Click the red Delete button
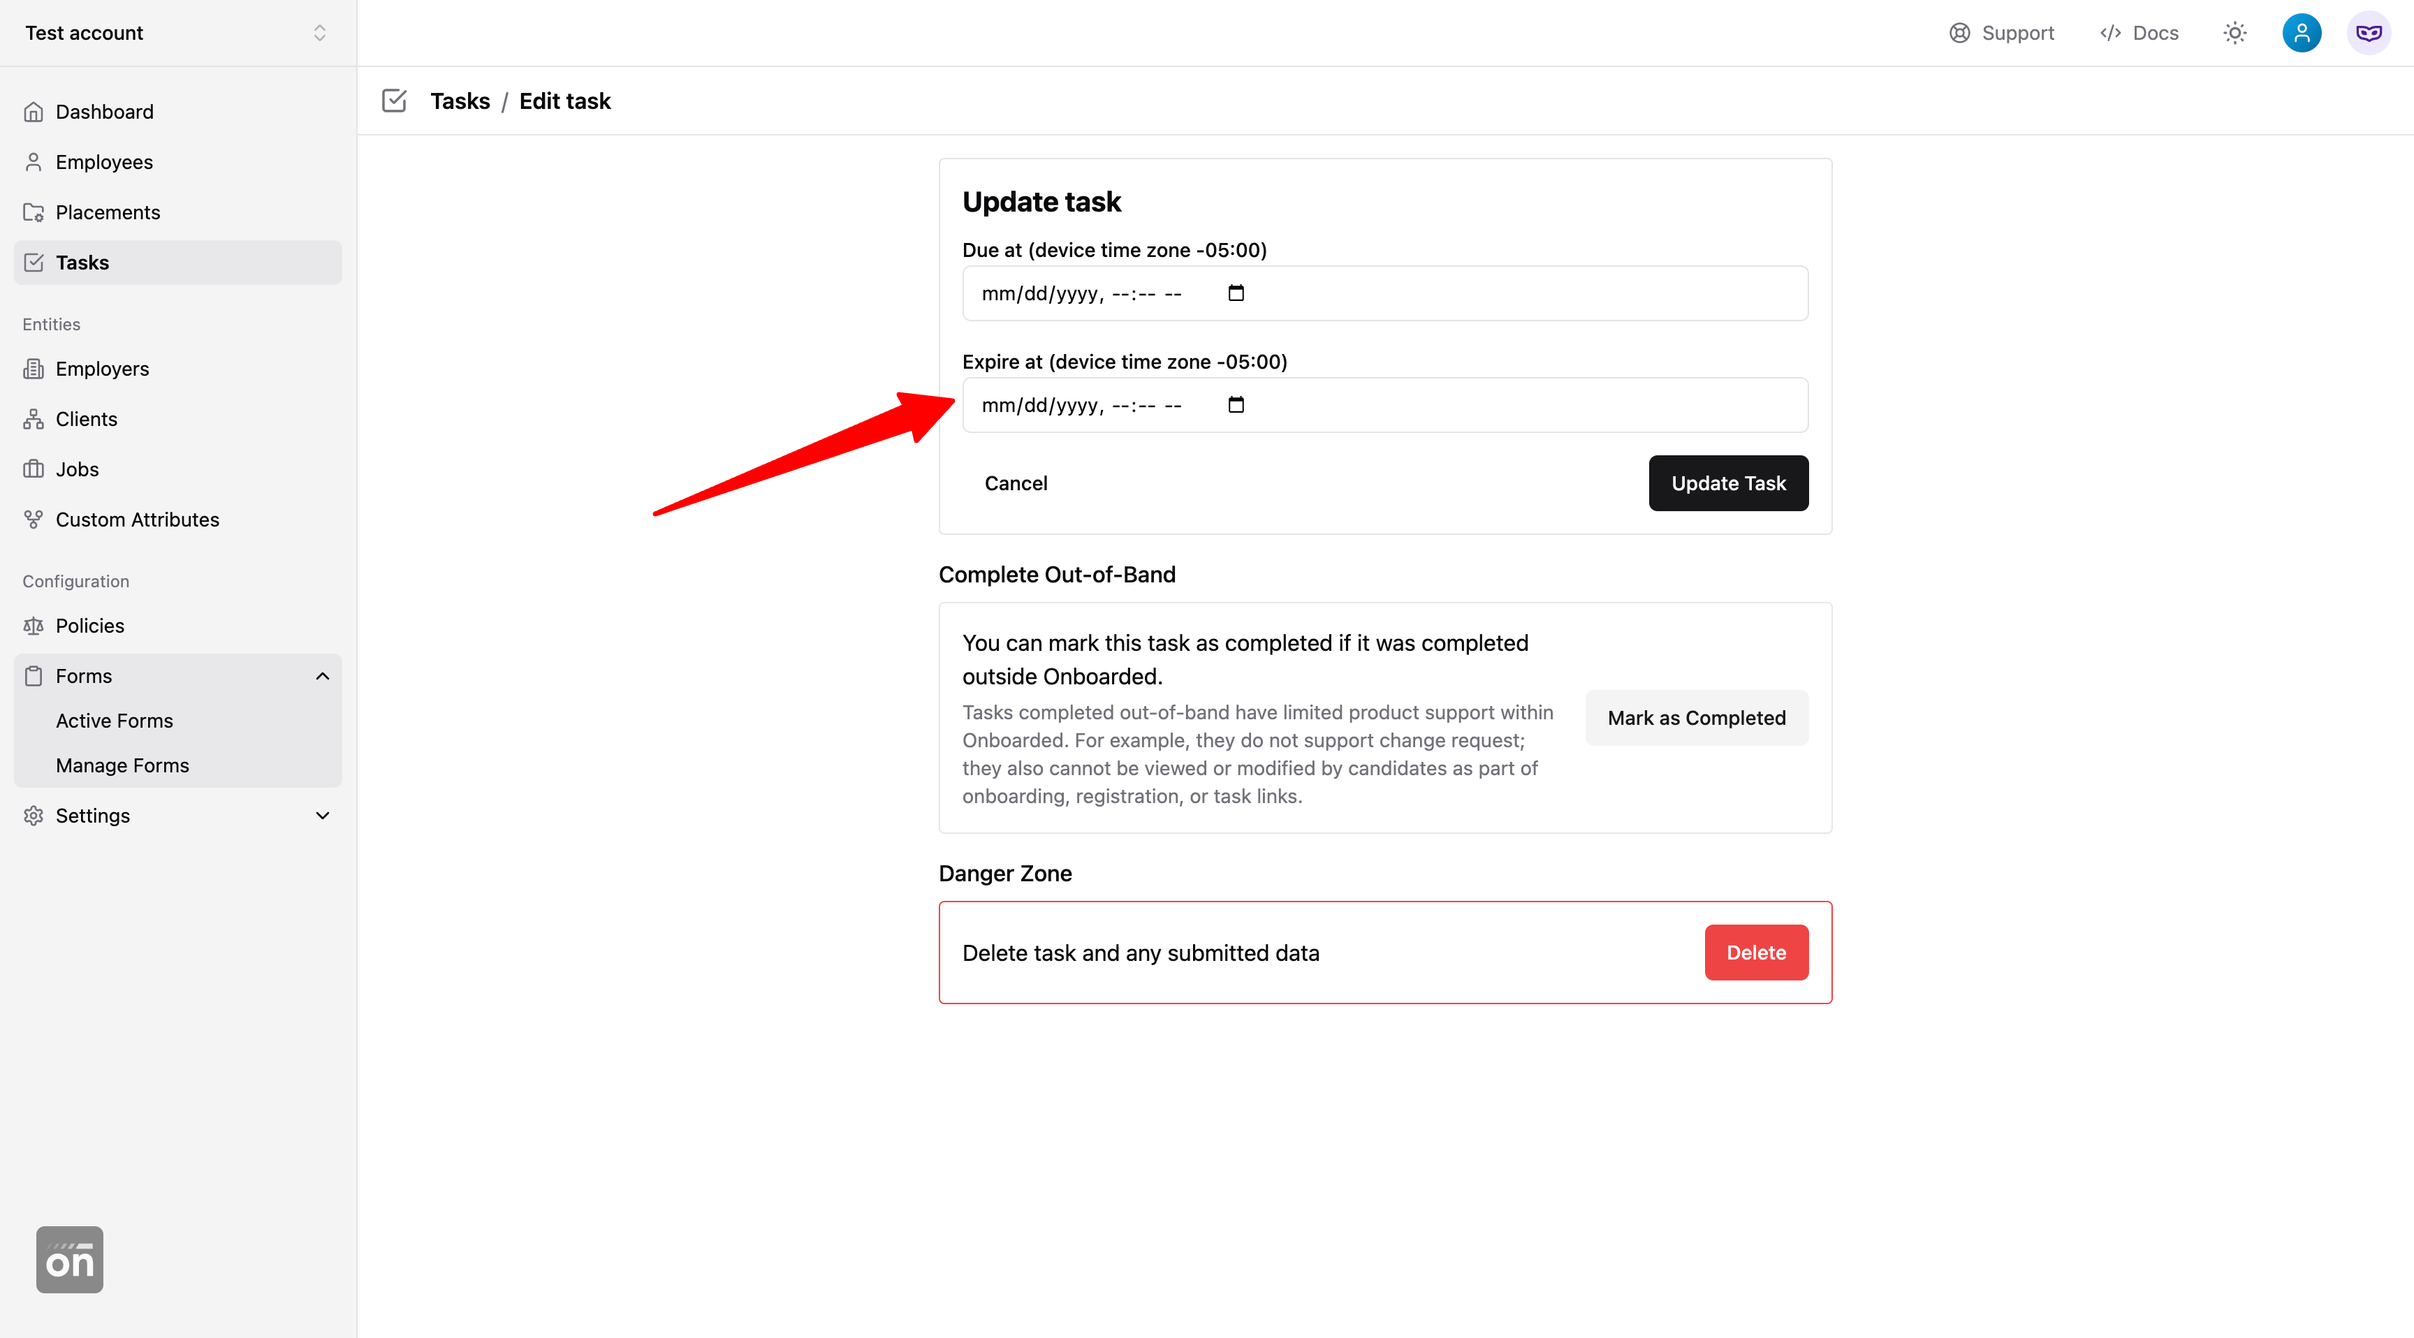The height and width of the screenshot is (1338, 2414). click(x=1755, y=953)
